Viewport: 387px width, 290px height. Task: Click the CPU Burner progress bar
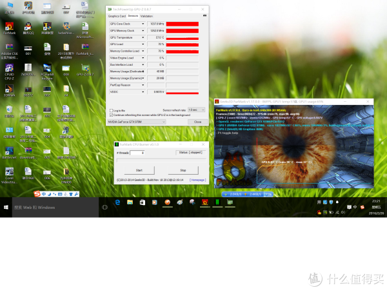(161, 160)
